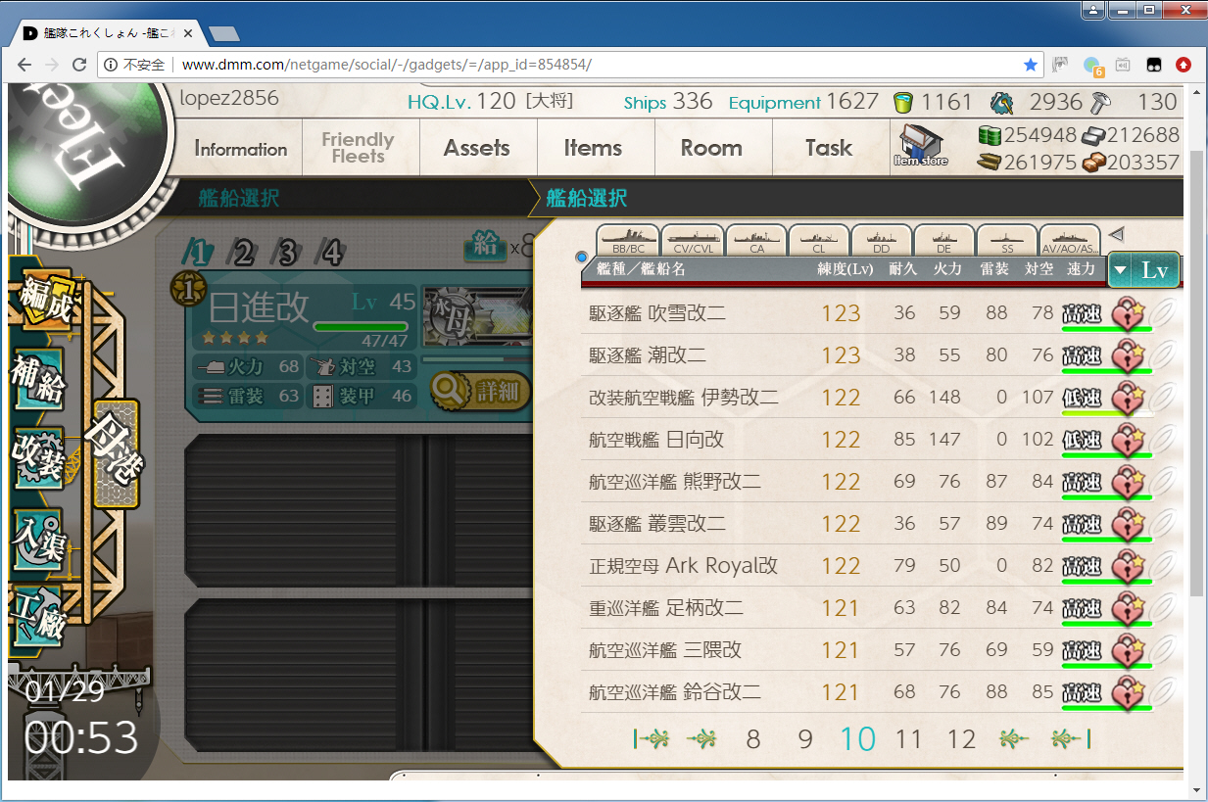Open the Item store shop icon
This screenshot has width=1208, height=802.
[x=920, y=147]
